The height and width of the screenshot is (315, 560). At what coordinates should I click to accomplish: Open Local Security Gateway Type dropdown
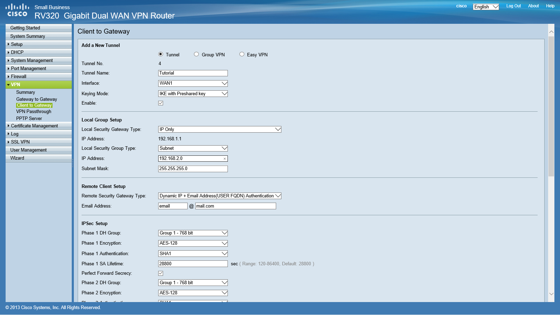(x=220, y=129)
